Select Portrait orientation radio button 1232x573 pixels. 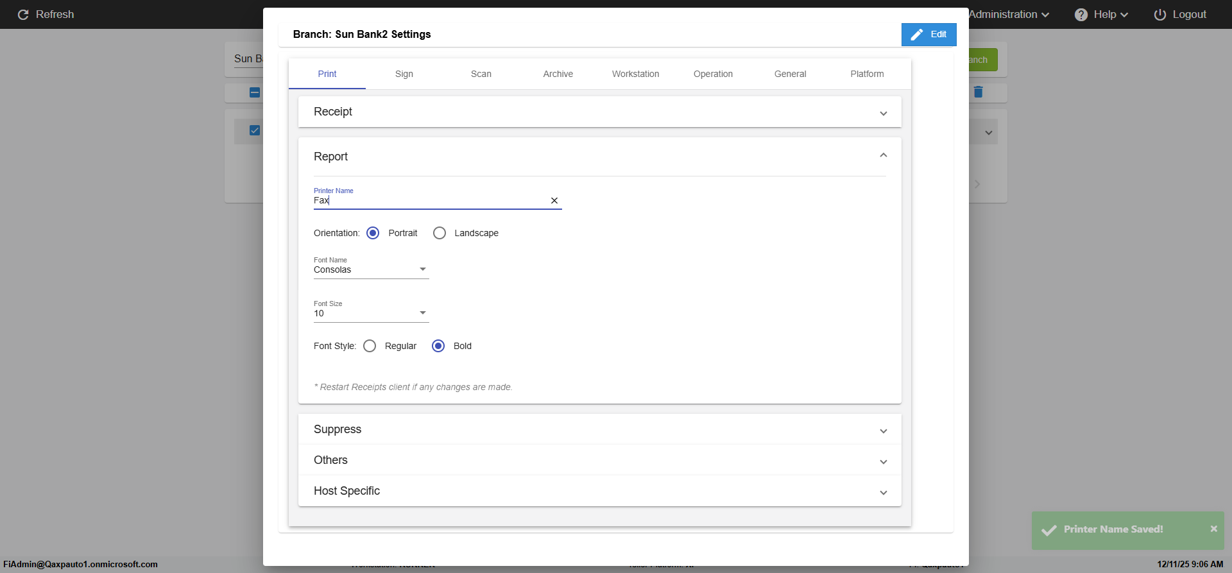(373, 233)
